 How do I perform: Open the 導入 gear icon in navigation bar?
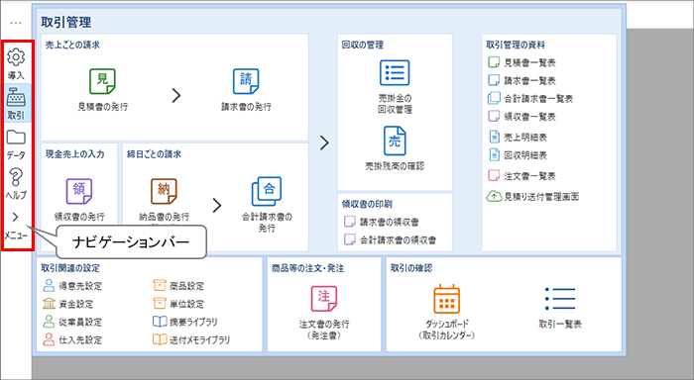(x=16, y=57)
